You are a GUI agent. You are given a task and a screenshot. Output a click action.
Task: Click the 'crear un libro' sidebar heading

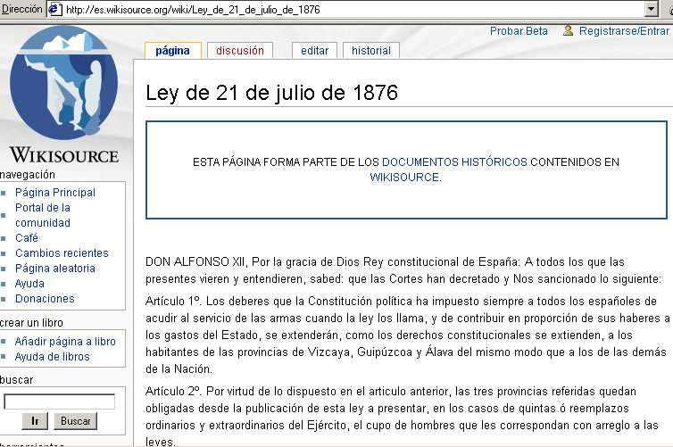[31, 323]
